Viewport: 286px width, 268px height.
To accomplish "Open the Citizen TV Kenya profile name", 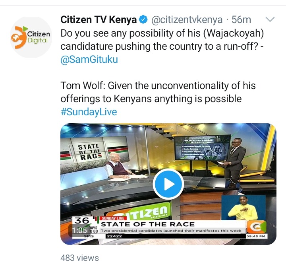I will pos(99,19).
